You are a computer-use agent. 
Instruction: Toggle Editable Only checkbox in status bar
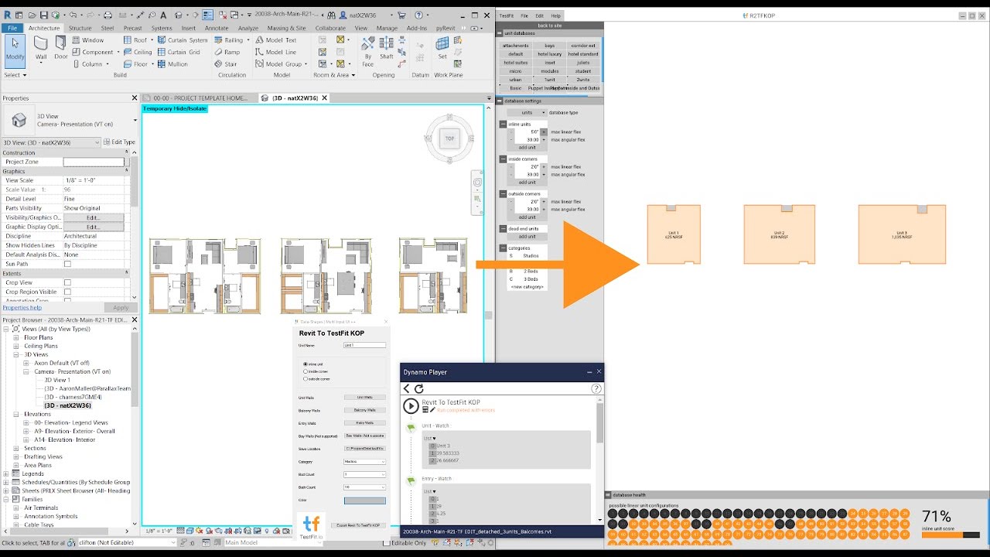387,543
